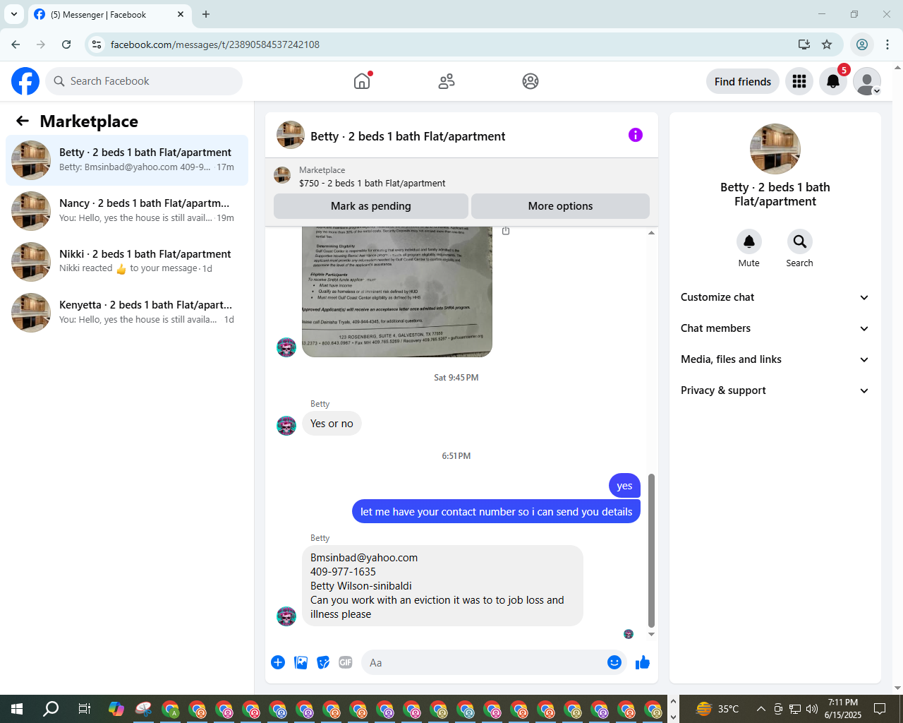Open the Facebook home logo
The width and height of the screenshot is (903, 723).
[x=25, y=81]
